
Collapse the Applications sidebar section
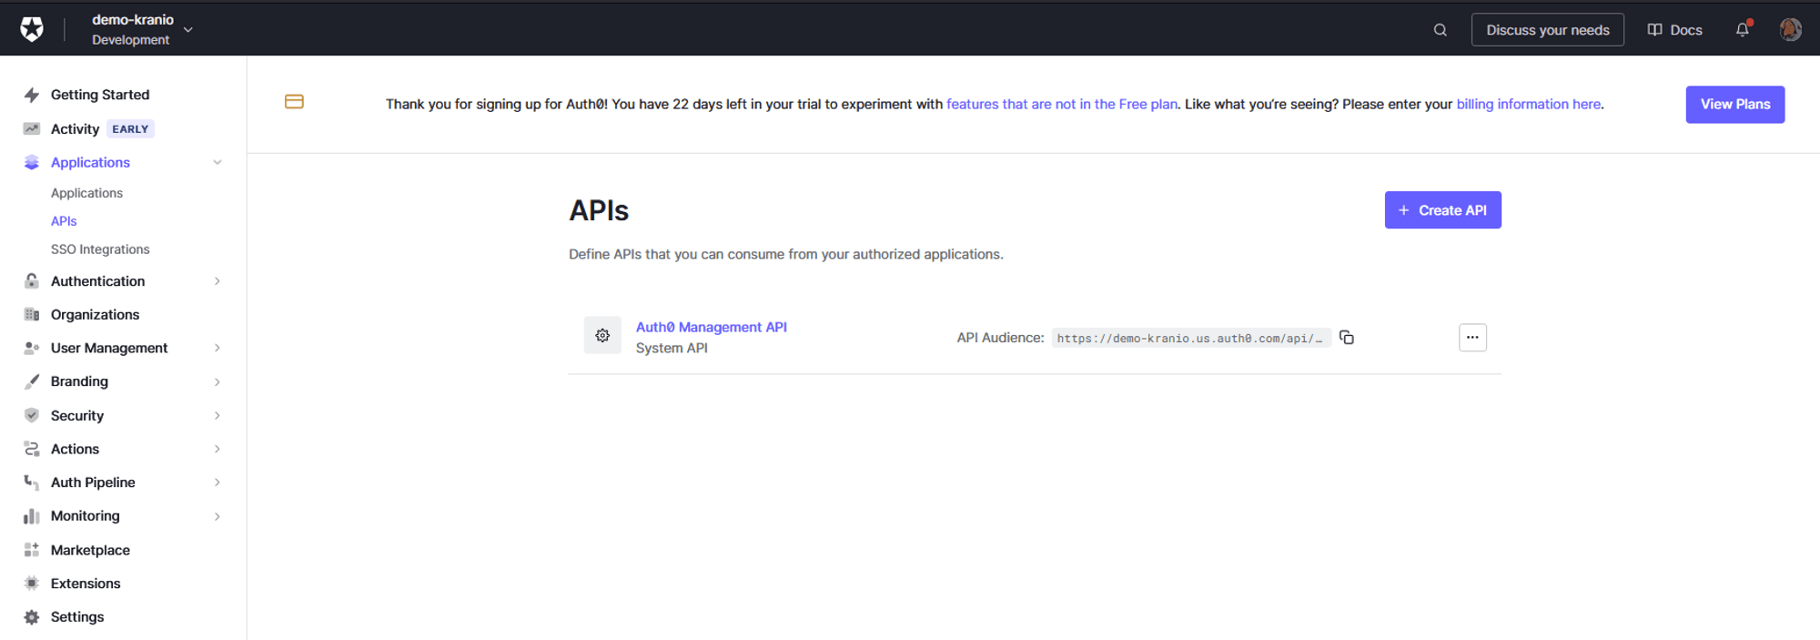coord(217,162)
